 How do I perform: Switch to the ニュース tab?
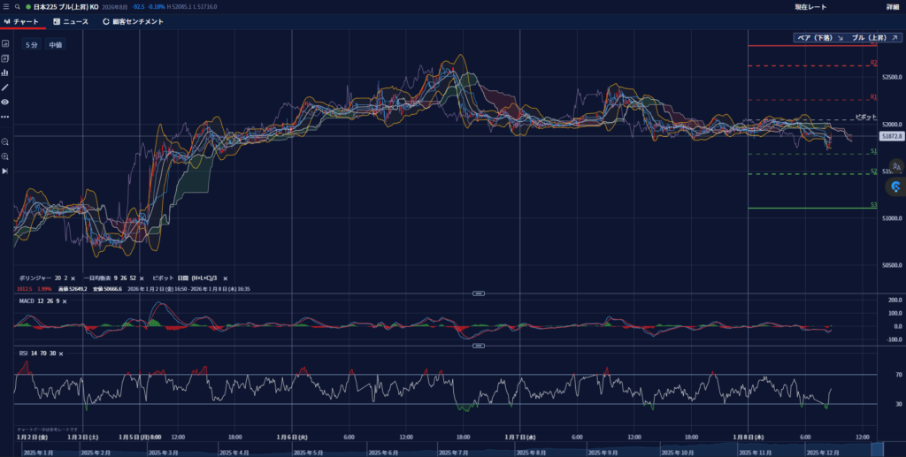tap(70, 21)
